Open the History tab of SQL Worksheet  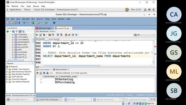pos(52,32)
